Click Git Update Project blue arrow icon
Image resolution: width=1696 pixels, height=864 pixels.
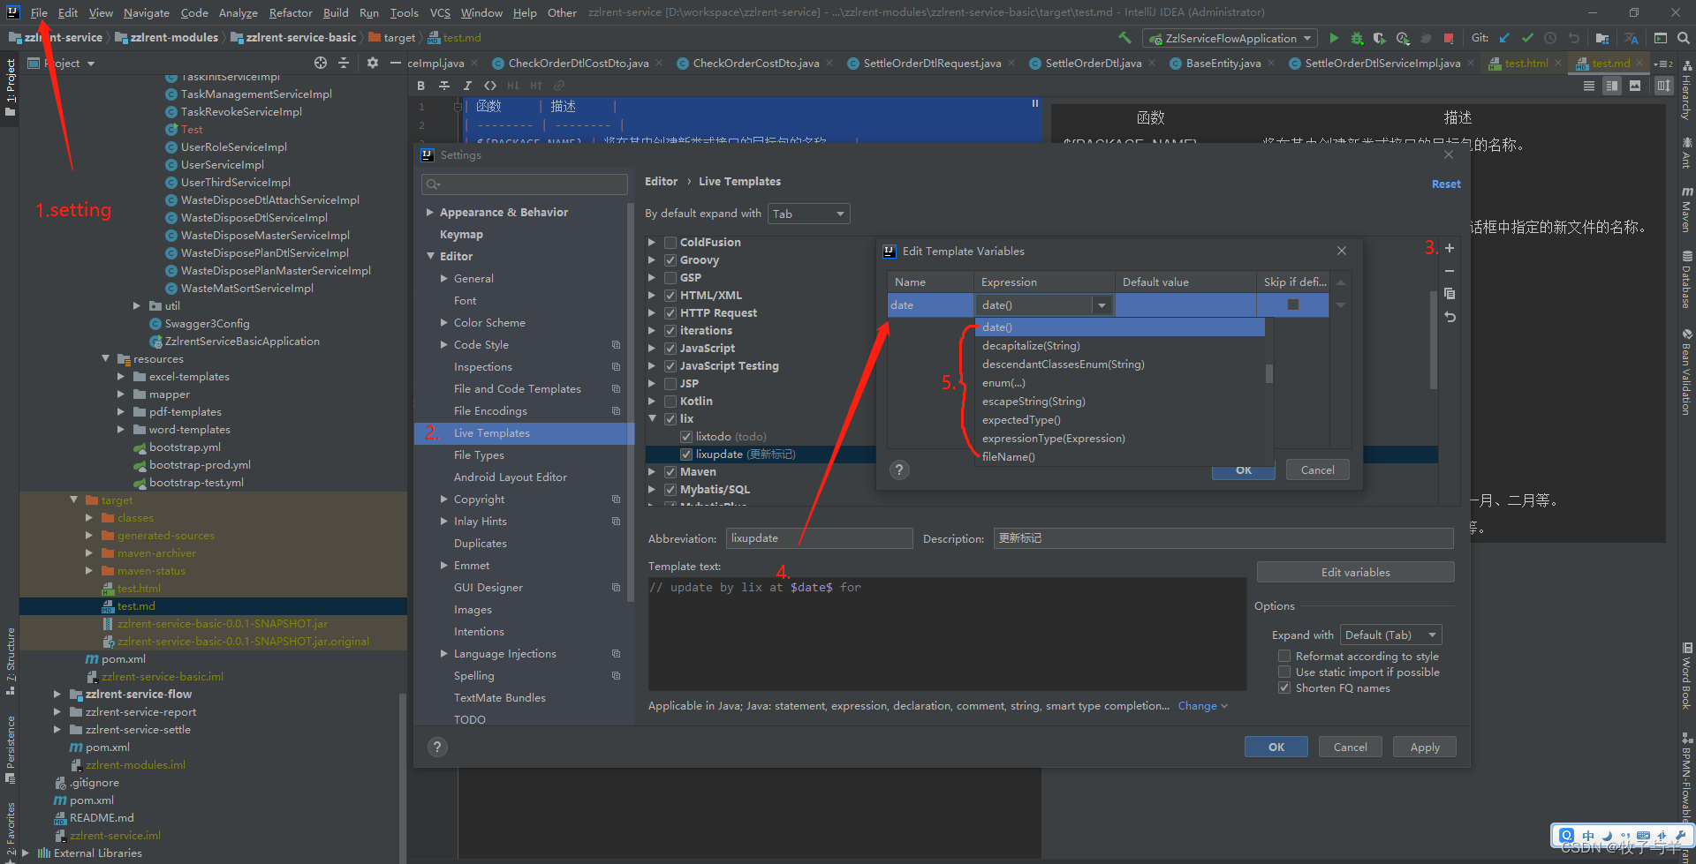1504,38
